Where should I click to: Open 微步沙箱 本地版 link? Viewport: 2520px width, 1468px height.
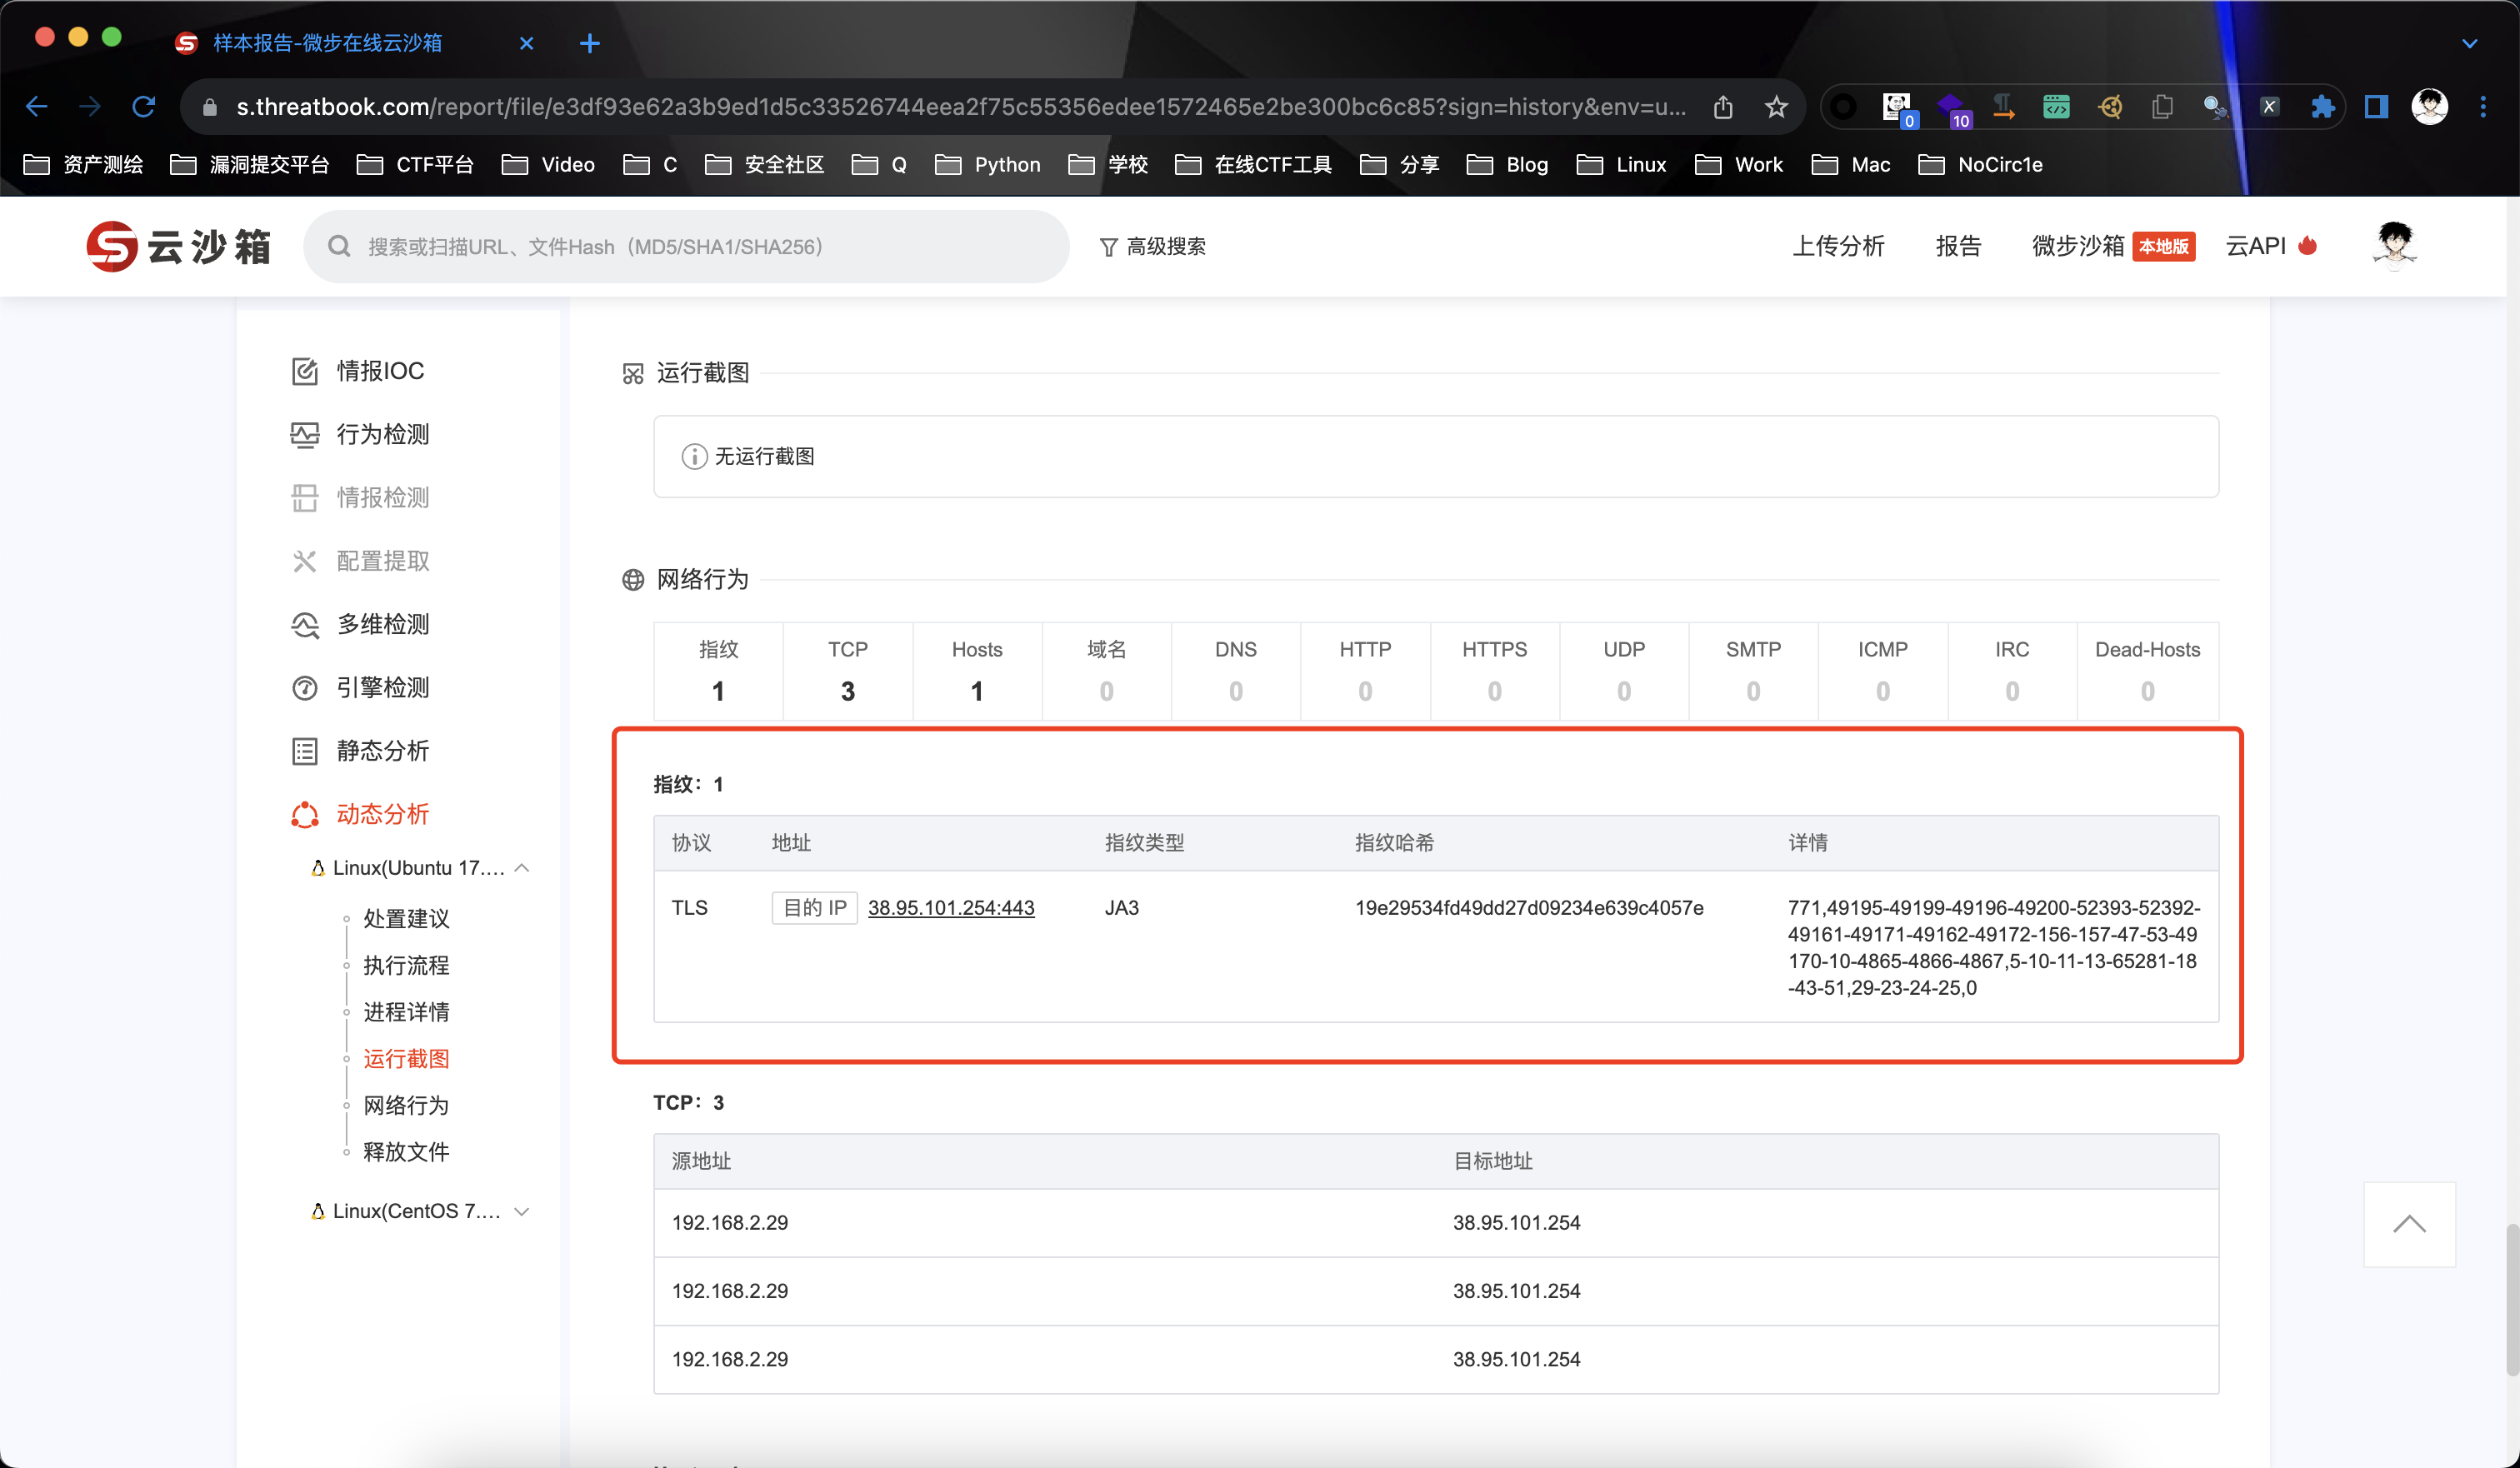click(x=2112, y=246)
